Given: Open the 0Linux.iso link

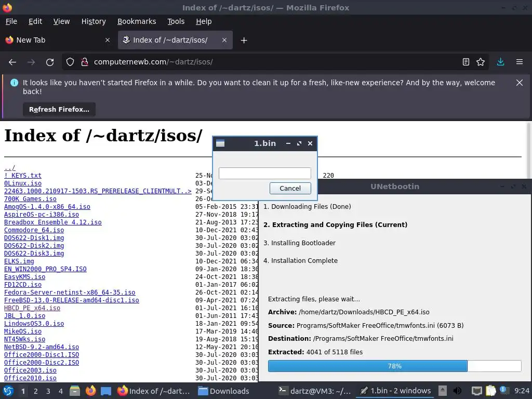Looking at the screenshot, I should click(x=23, y=183).
